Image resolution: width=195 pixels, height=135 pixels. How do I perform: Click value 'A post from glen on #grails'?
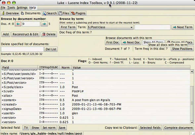[91, 100]
